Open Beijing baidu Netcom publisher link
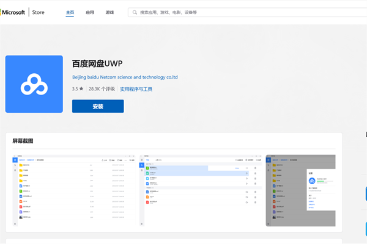The image size is (367, 244). 125,77
